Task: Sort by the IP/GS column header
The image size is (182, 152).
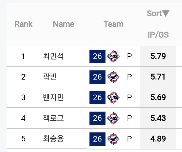Action: [x=158, y=35]
